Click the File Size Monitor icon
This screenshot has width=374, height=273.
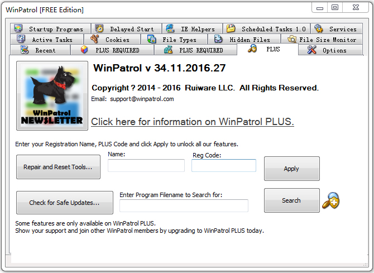[292, 39]
